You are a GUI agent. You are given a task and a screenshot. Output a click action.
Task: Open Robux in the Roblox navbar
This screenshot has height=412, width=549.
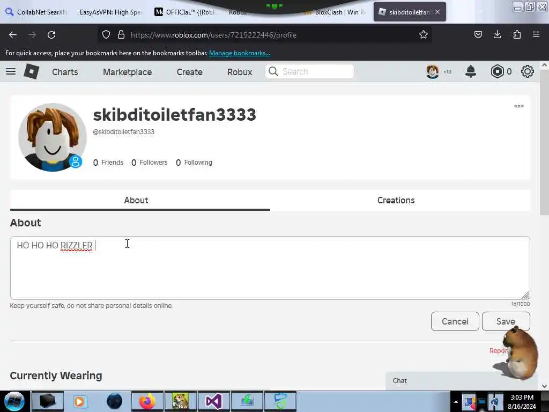[x=240, y=72]
